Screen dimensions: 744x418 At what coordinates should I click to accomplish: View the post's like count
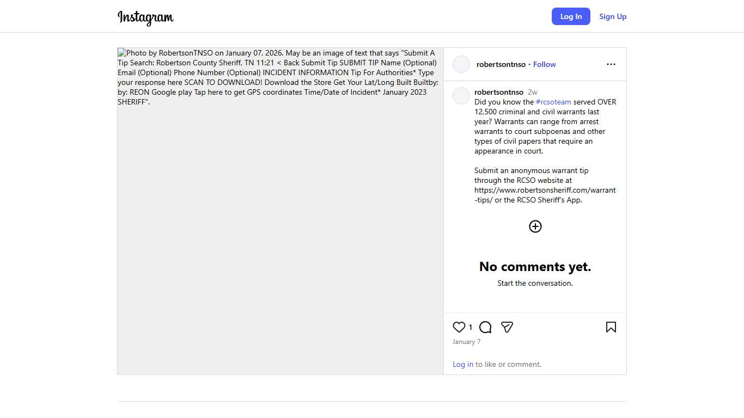[471, 328]
